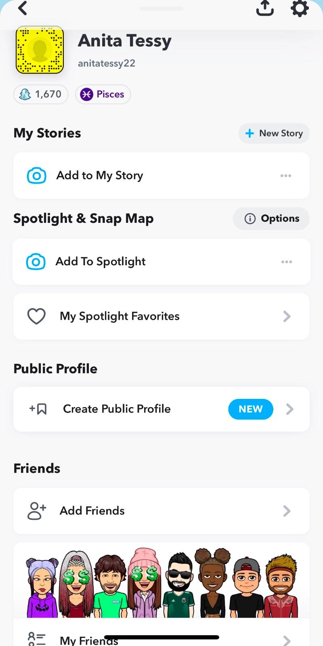
Task: Open Spotlight & Snap Map Options
Action: (x=271, y=218)
